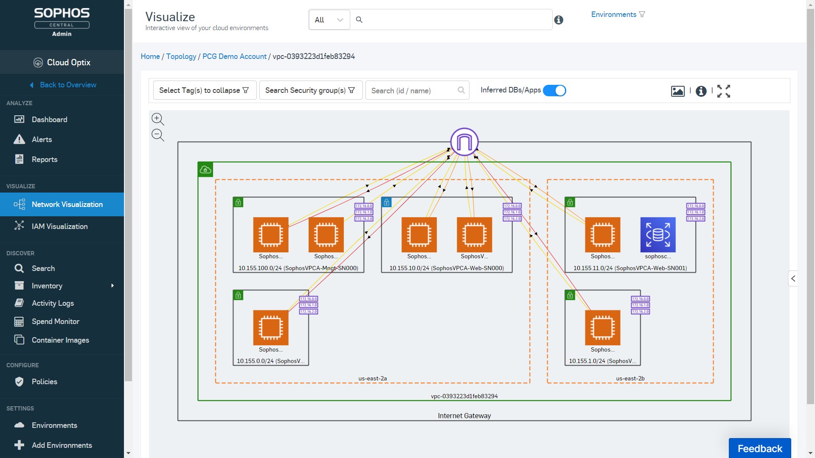This screenshot has width=815, height=458.
Task: Click the Back to Overview link
Action: click(68, 85)
